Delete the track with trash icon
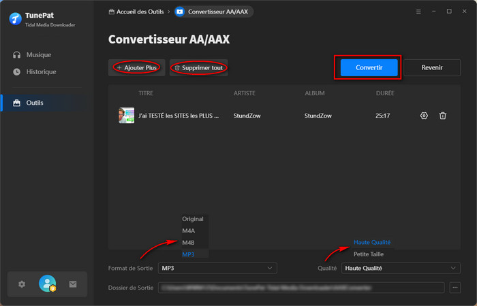Viewport: 477px width, 306px height. (442, 116)
